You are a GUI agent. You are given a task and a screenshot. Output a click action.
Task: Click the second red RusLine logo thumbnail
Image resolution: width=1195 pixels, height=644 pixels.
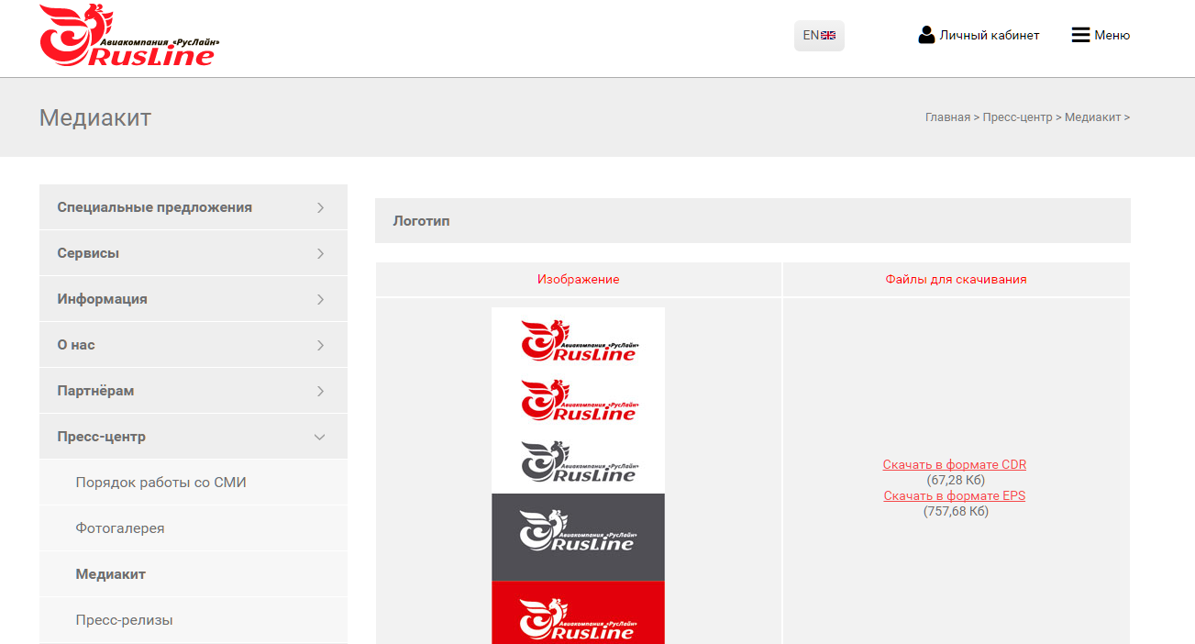[579, 400]
